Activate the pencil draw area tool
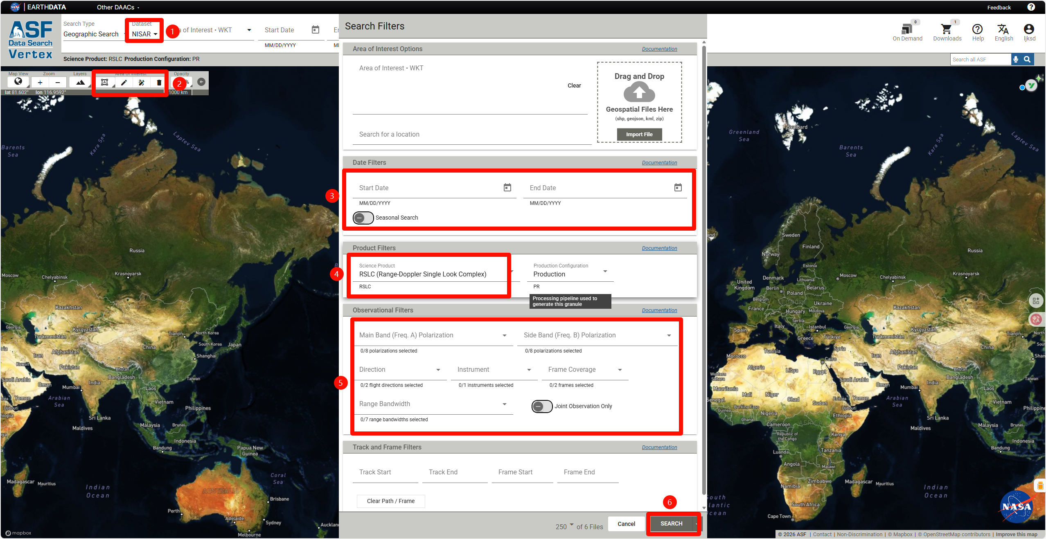This screenshot has width=1046, height=539. point(124,82)
